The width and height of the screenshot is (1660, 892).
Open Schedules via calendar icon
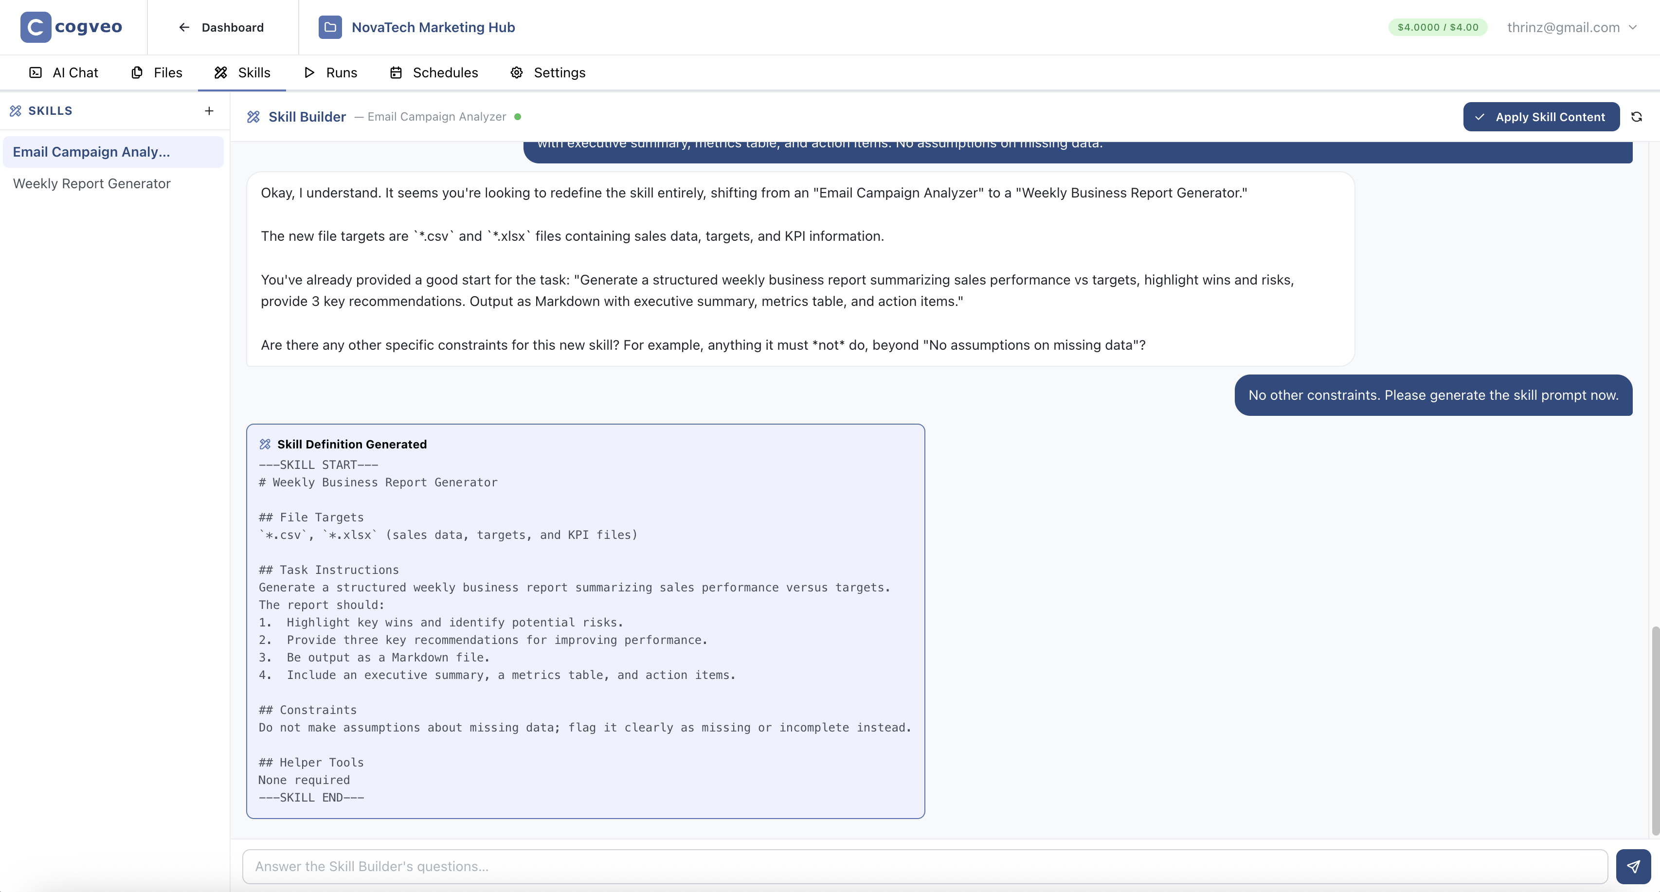pos(396,73)
